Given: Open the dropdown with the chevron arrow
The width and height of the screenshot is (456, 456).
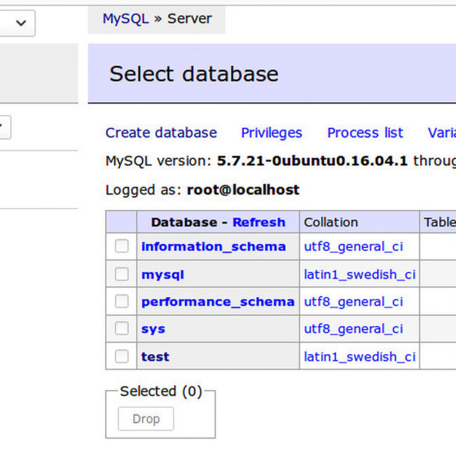Looking at the screenshot, I should click(17, 23).
